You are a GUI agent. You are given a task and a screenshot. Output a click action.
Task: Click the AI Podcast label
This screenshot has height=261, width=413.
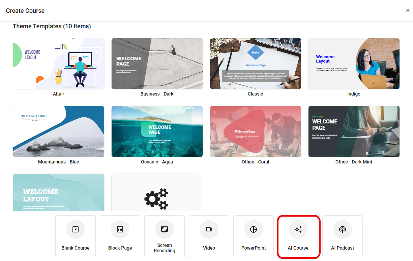[x=343, y=248]
